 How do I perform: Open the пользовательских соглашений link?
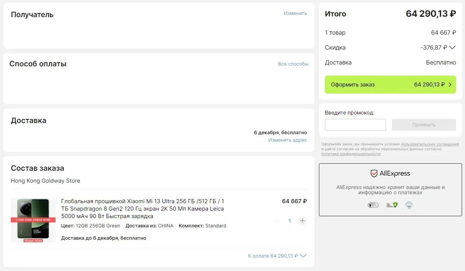430,144
